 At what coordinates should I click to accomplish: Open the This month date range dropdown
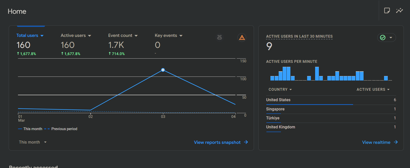(33, 142)
